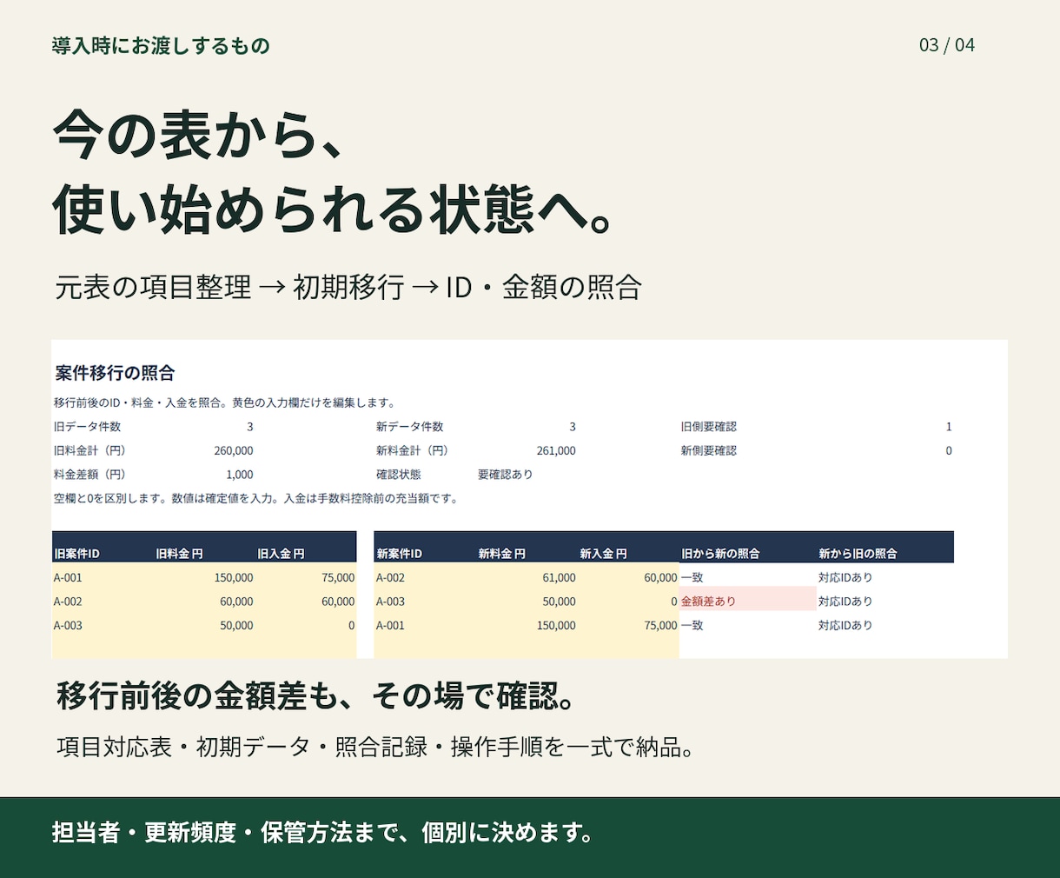Click the 旧料金計（円） label
Screen dimensions: 1060x878
[x=89, y=450]
